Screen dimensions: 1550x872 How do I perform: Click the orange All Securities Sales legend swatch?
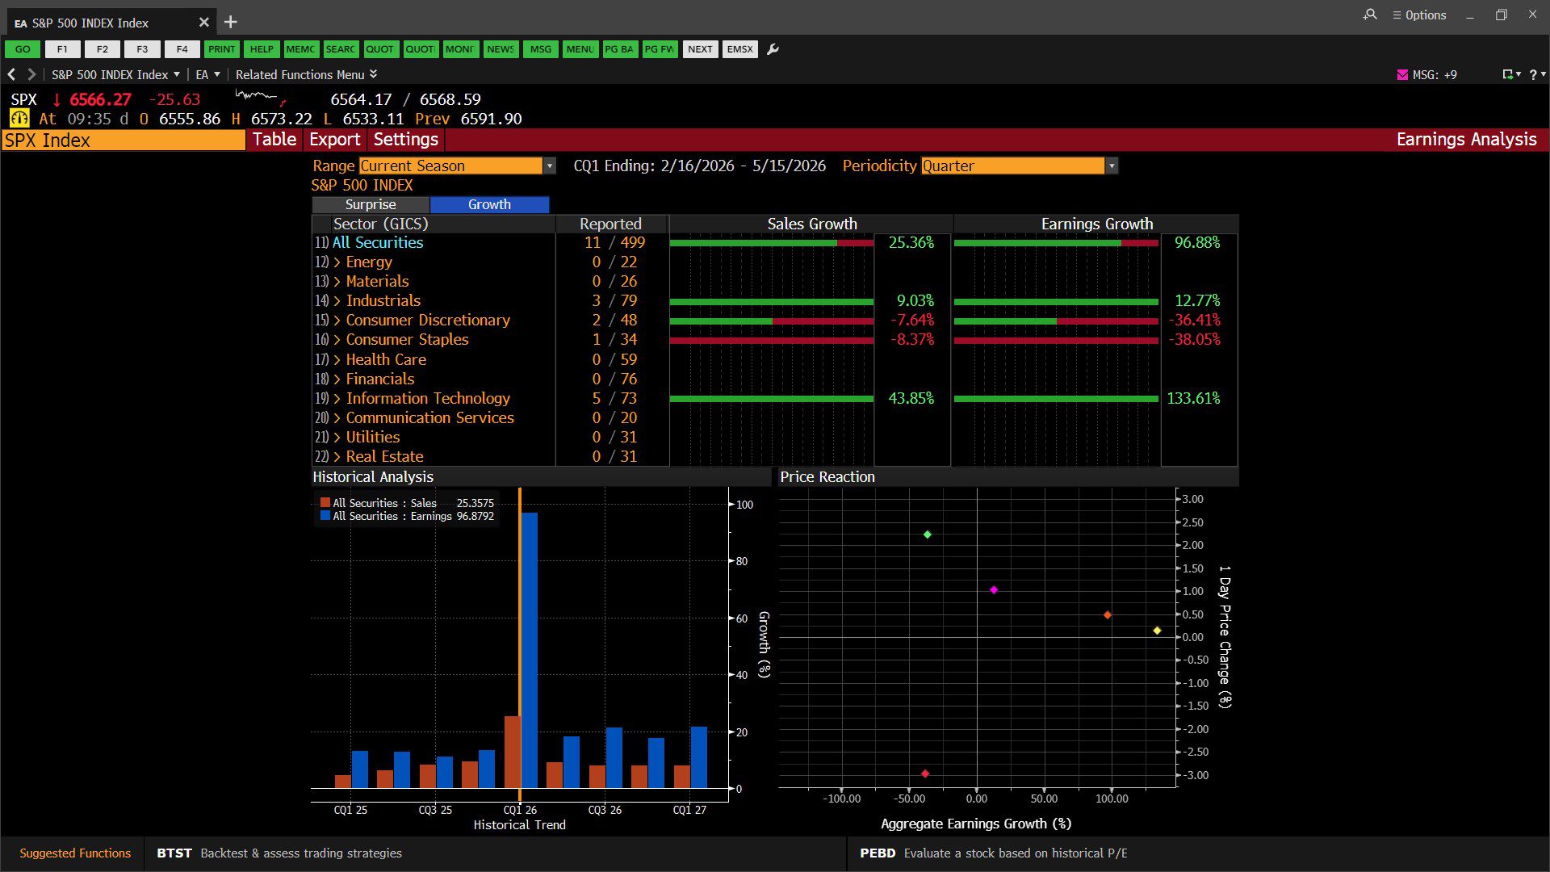(x=325, y=502)
